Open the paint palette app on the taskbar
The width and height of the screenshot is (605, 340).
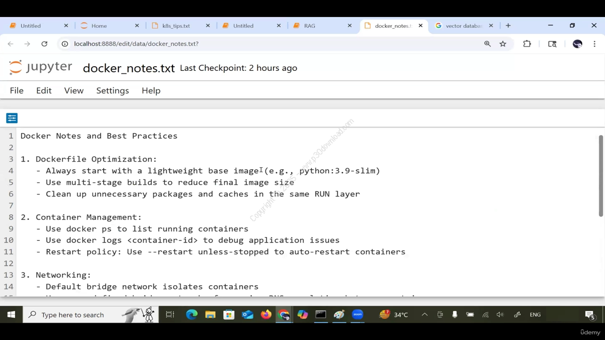(339, 314)
